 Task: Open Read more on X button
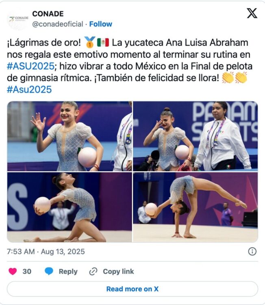click(132, 289)
